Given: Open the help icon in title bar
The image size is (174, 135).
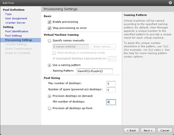Looking at the screenshot, I should click(170, 3).
